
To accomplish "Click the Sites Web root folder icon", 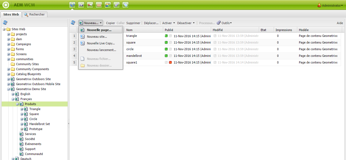I will point(8,29).
